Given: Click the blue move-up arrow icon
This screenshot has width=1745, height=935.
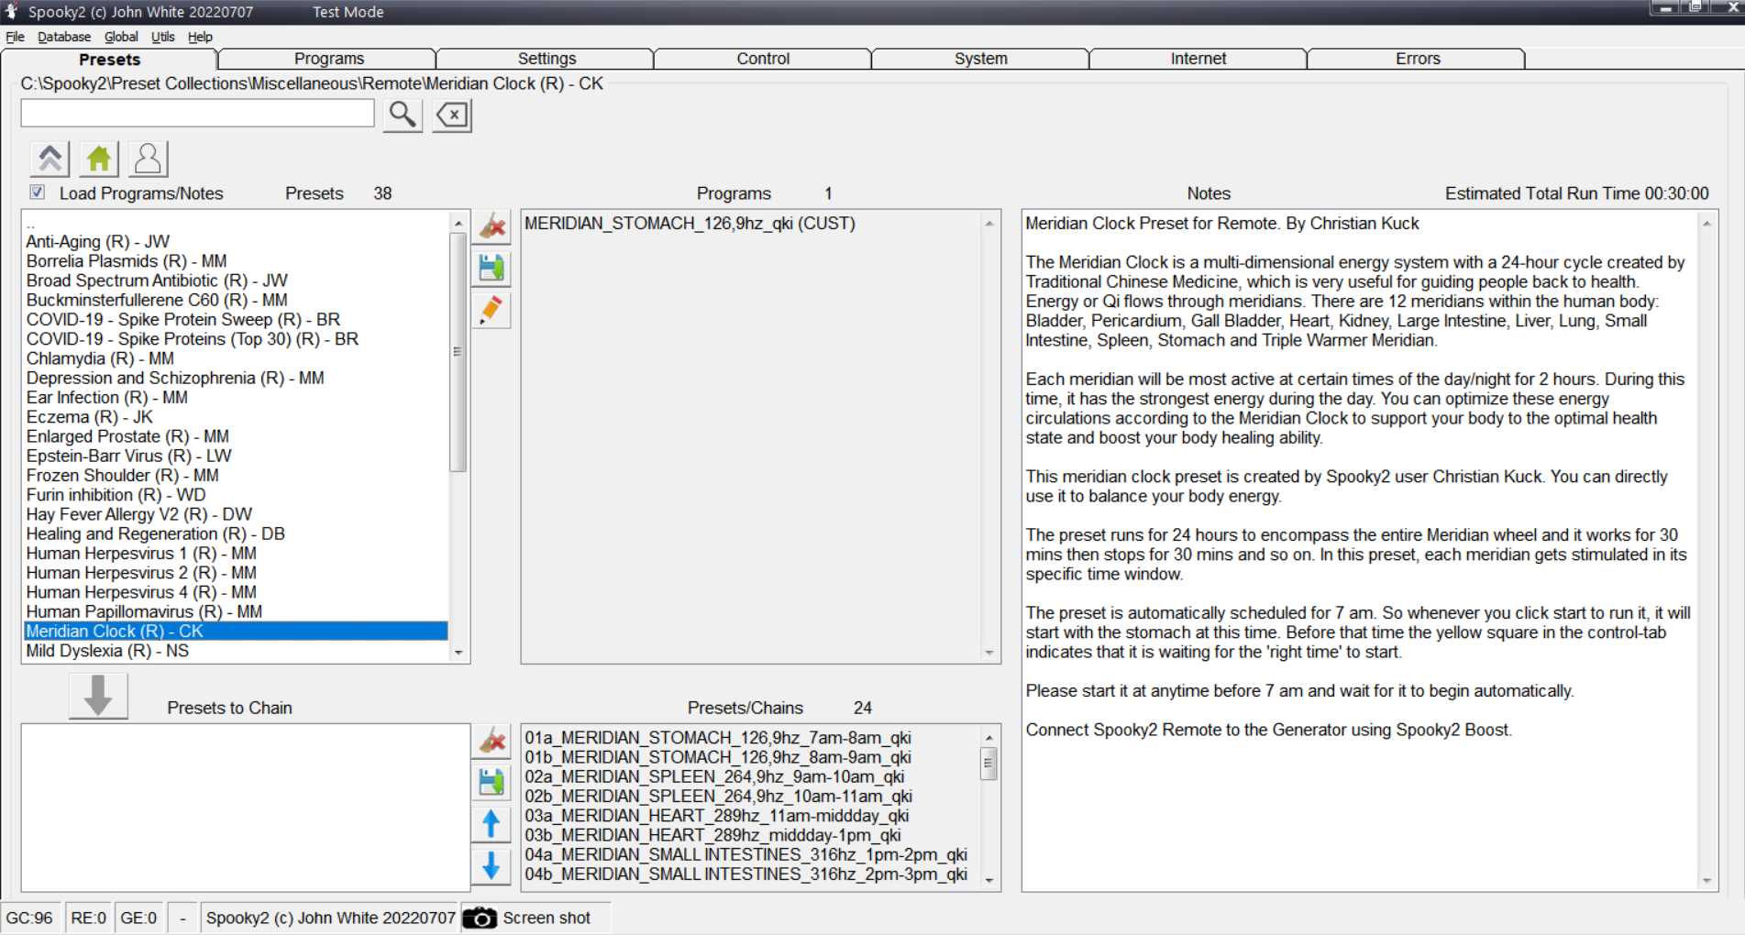Looking at the screenshot, I should [x=491, y=823].
